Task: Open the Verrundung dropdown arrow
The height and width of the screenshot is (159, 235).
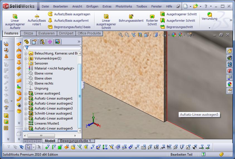Action: 209,28
